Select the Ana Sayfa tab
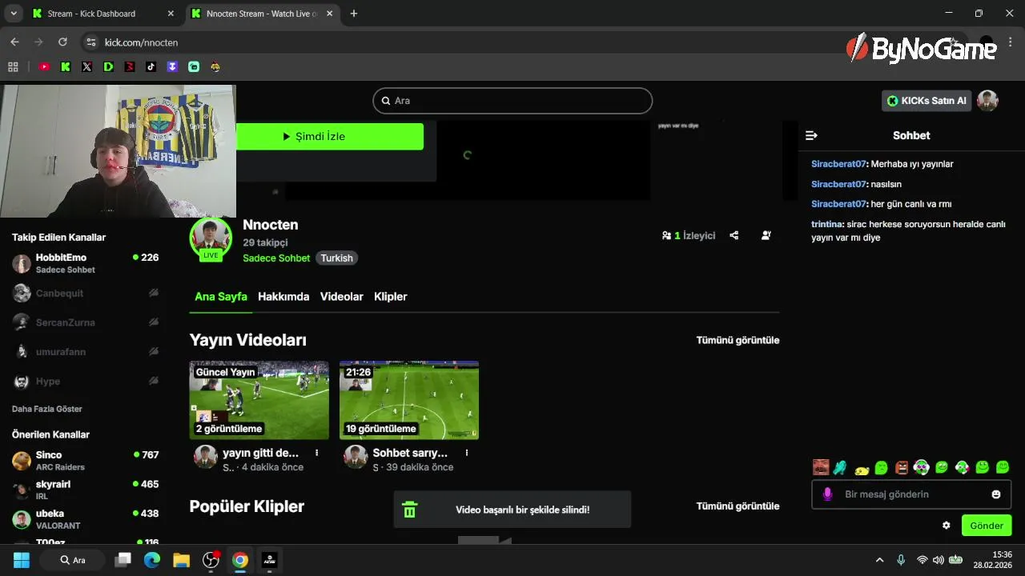Screen dimensions: 1025x576 point(221,297)
